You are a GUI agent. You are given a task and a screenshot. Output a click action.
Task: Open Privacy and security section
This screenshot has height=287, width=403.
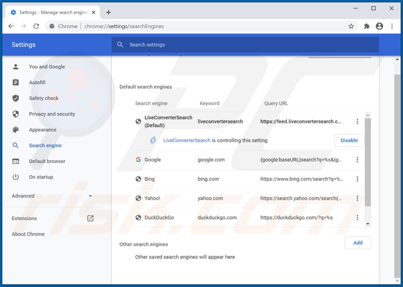click(52, 114)
